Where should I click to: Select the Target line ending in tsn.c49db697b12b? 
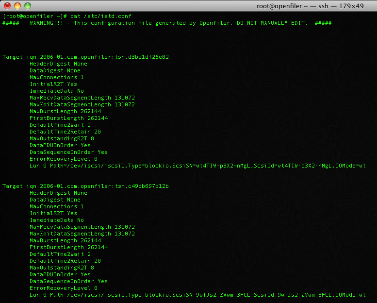point(85,186)
